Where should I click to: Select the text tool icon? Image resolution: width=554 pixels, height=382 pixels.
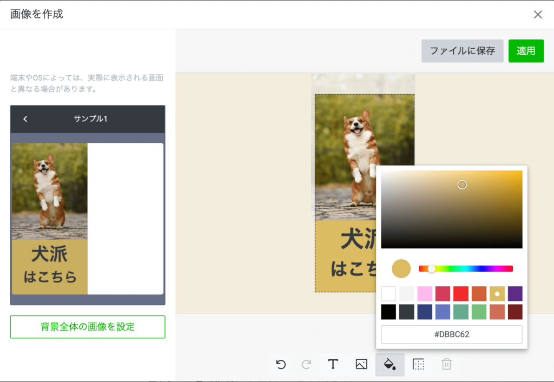tap(333, 364)
